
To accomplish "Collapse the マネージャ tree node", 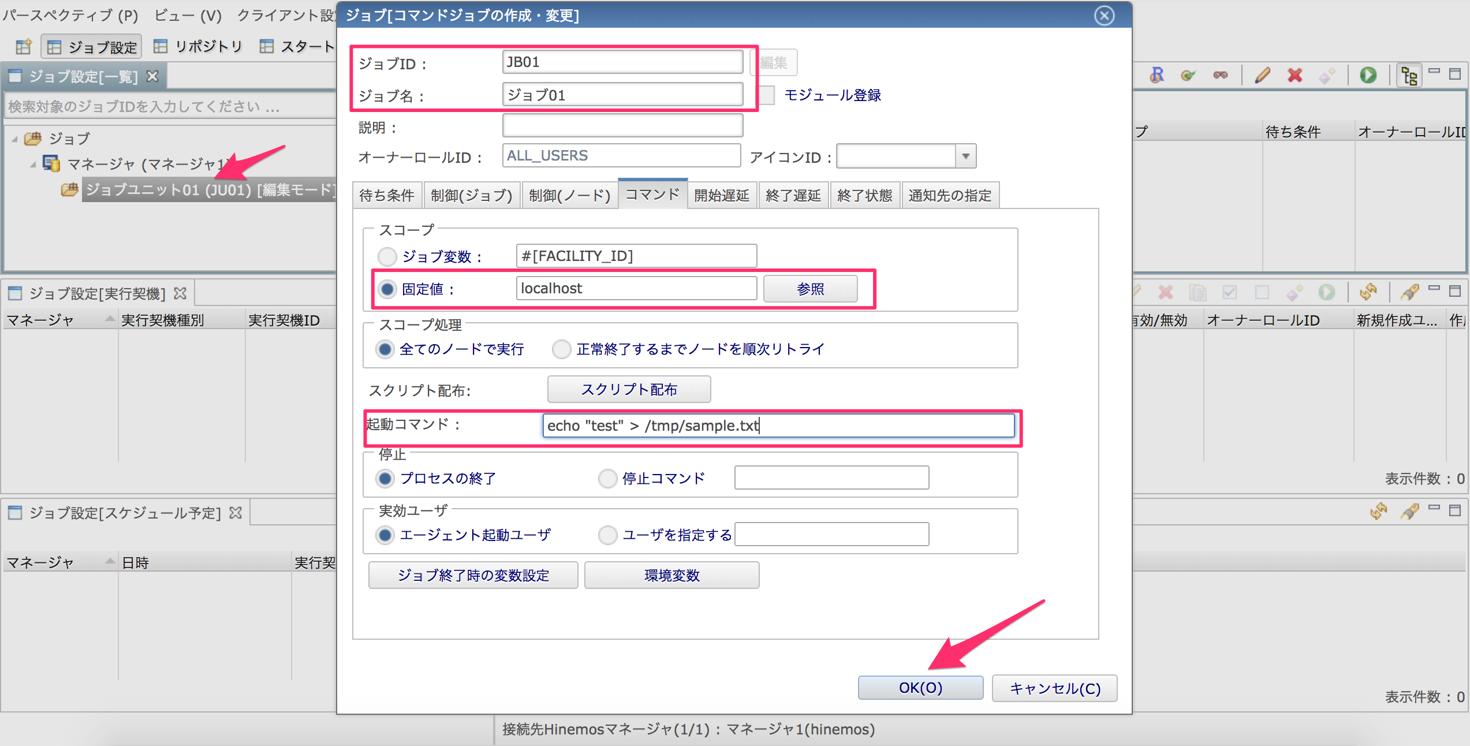I will pos(33,165).
